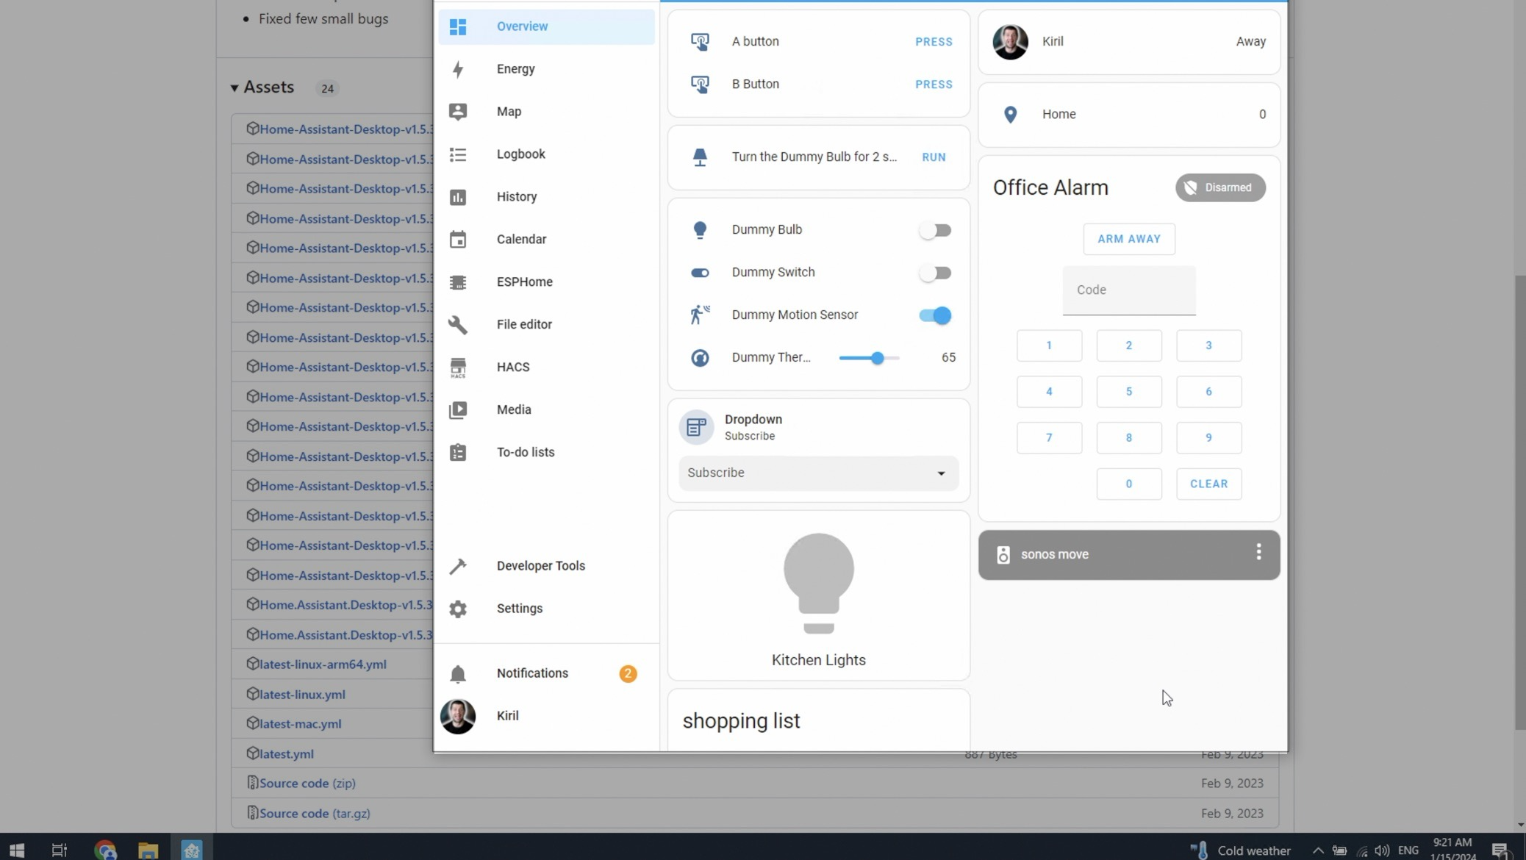
Task: Click Cold weather system tray icon
Action: 1203,848
